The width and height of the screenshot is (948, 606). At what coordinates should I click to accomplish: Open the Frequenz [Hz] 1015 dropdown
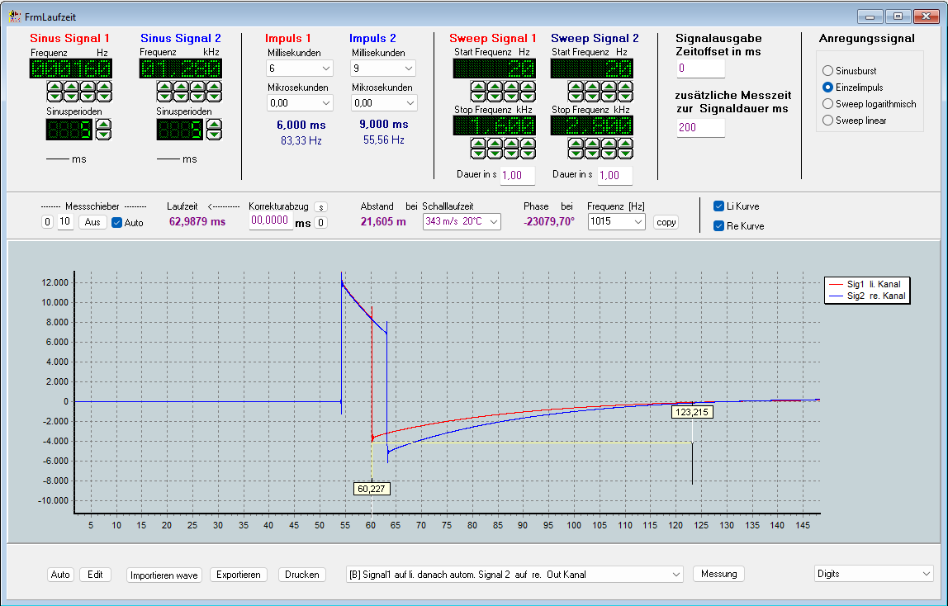pyautogui.click(x=617, y=222)
